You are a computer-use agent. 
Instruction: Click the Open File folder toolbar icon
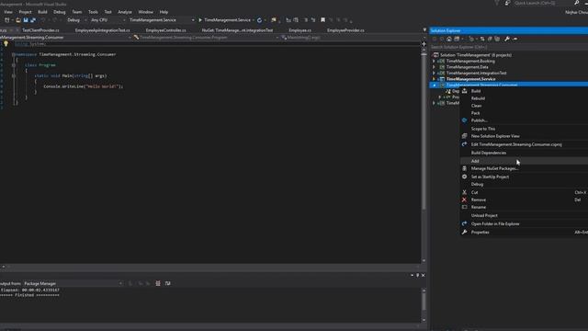coord(18,20)
